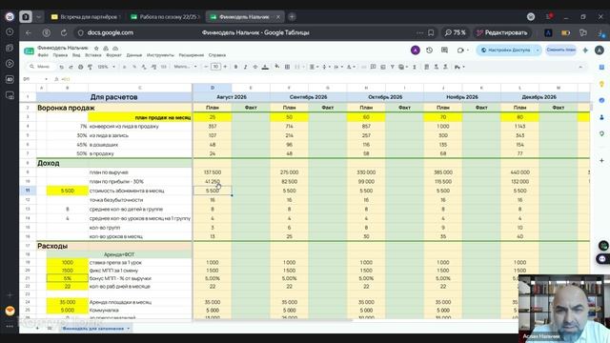Toggle bold formatting

235,67
